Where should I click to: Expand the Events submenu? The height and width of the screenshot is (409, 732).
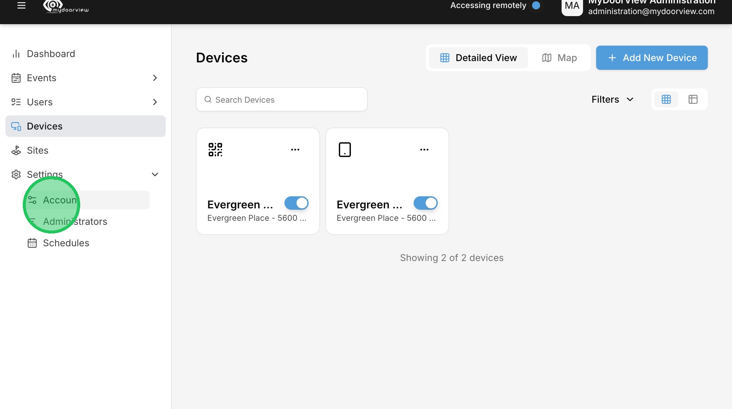pos(155,78)
